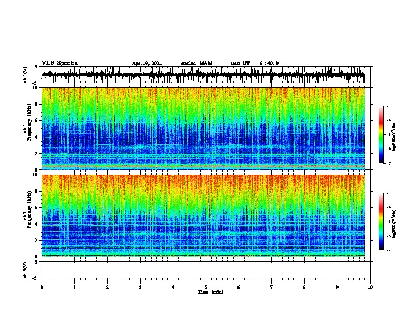This screenshot has height=322, width=417.
Task: Click the ch.1 spectrogram color scale bar
Action: (x=381, y=135)
